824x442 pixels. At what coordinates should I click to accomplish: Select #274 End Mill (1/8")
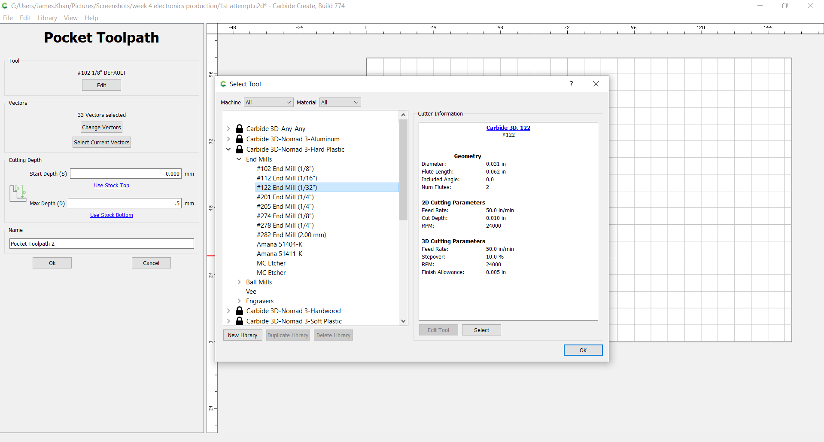point(285,216)
